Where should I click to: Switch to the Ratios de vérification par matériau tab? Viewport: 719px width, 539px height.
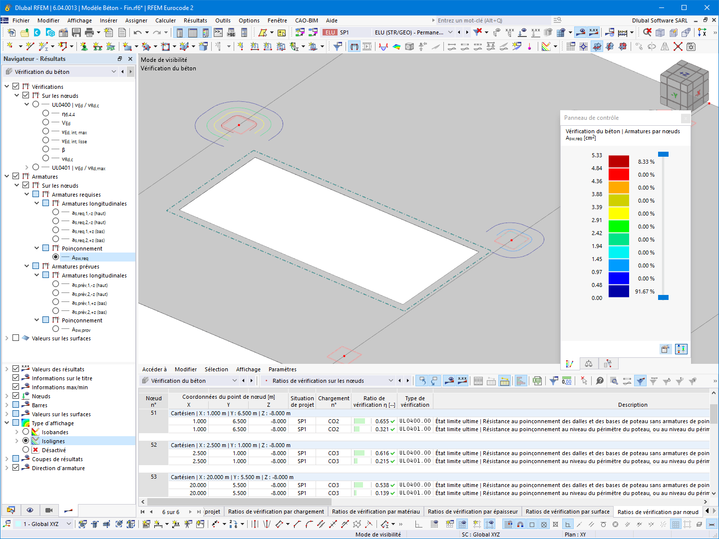[375, 511]
